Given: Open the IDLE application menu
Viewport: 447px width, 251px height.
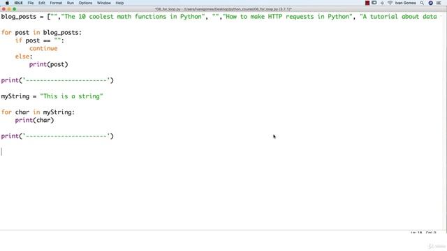Looking at the screenshot, I should (x=18, y=3).
